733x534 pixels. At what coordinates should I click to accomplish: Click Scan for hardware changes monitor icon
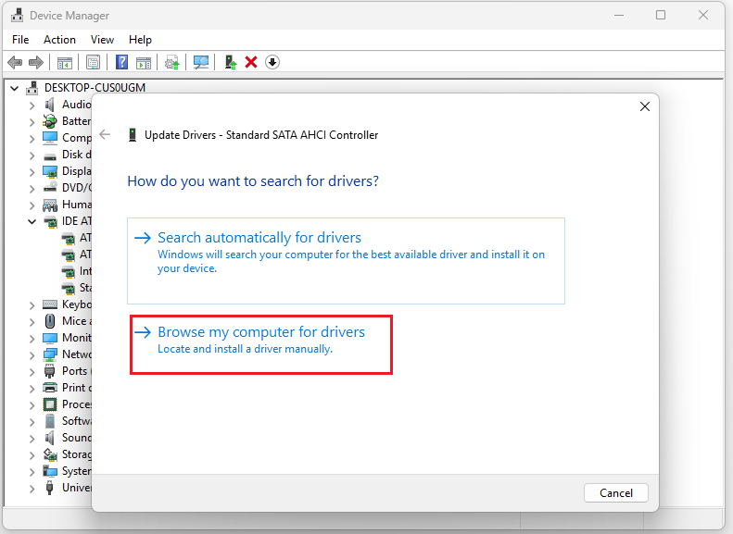201,62
